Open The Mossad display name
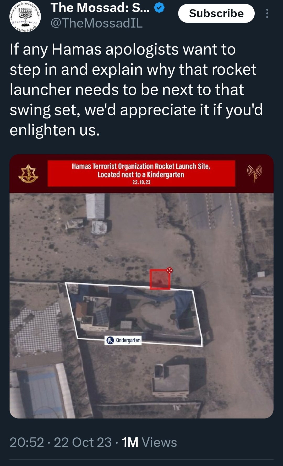283x466 pixels. tap(100, 8)
